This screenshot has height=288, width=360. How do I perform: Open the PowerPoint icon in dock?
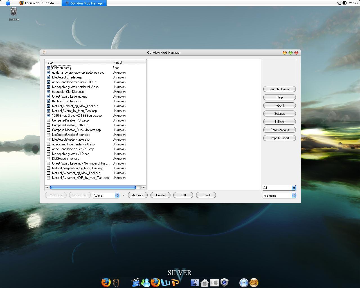(x=175, y=282)
